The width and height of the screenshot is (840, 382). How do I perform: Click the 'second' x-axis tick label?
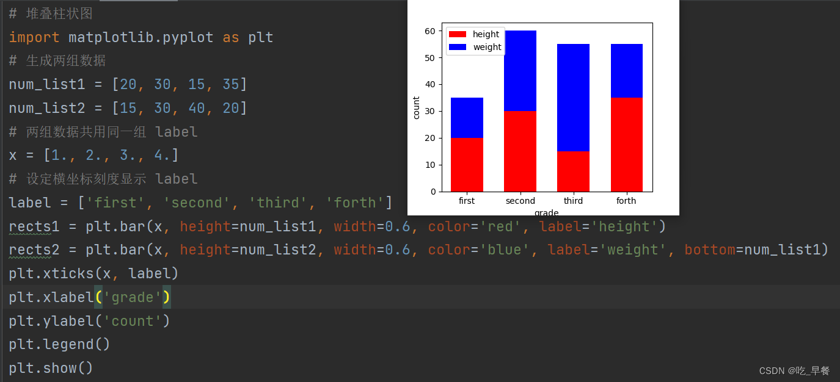[x=520, y=201]
